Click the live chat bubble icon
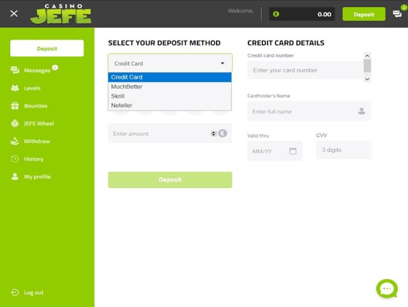 click(387, 289)
